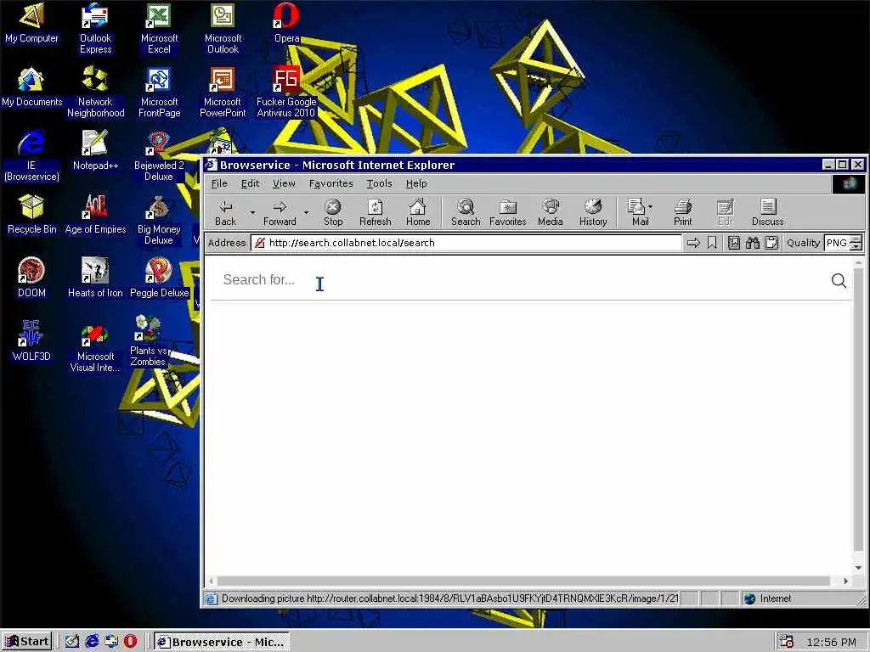Open the File menu
Screen dimensions: 870x652
coord(219,183)
